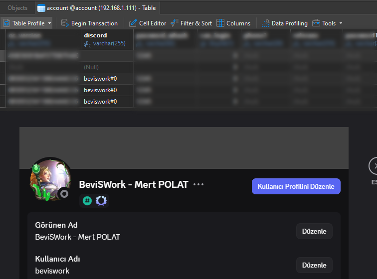377x279 pixels.
Task: Click the Columns grid icon
Action: pyautogui.click(x=220, y=23)
